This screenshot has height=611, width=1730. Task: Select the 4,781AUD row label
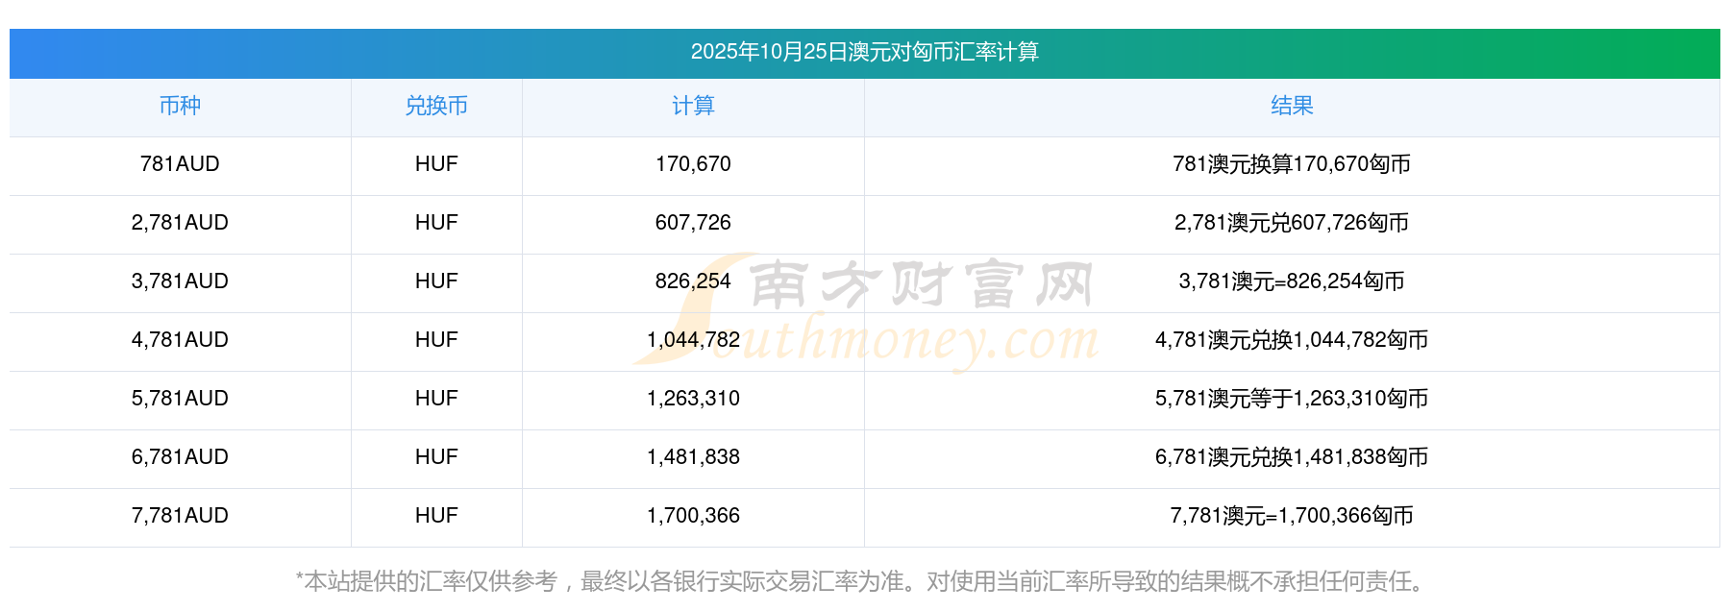click(180, 340)
